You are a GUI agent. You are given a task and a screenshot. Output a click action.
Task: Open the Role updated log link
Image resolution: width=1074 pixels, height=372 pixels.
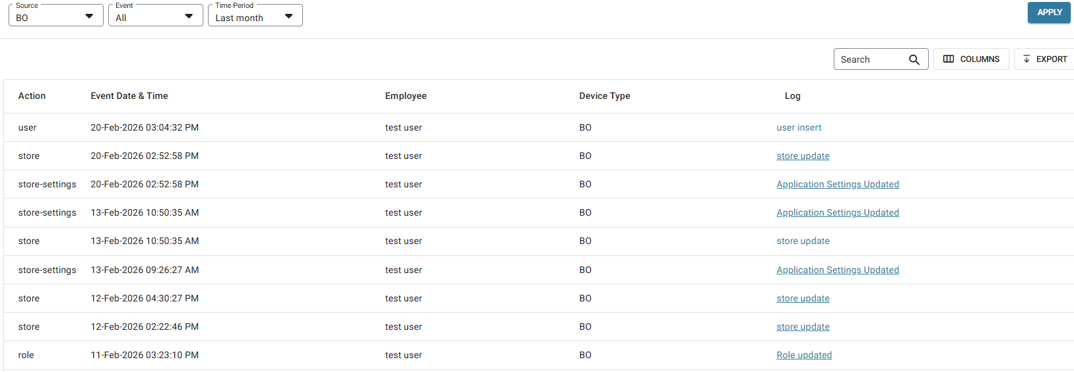coord(803,356)
